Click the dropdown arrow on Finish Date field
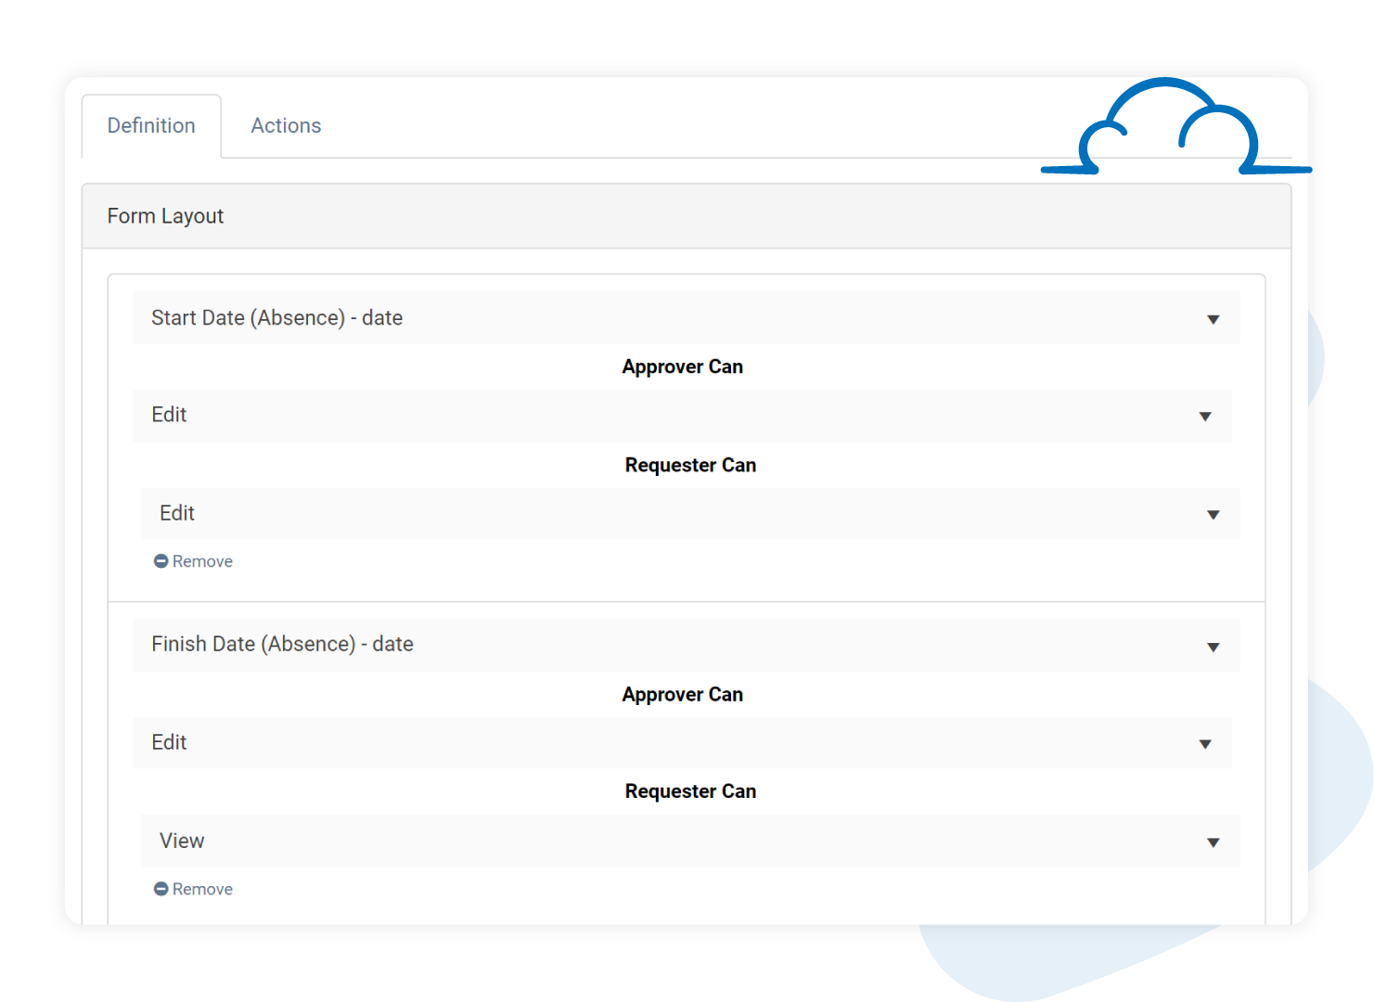This screenshot has height=1002, width=1374. coord(1213,646)
